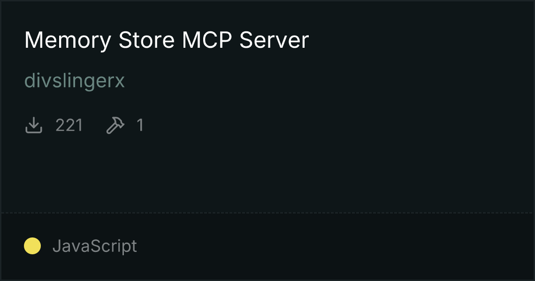Click the dashed divider line above JavaScript
Image resolution: width=535 pixels, height=281 pixels.
click(267, 213)
